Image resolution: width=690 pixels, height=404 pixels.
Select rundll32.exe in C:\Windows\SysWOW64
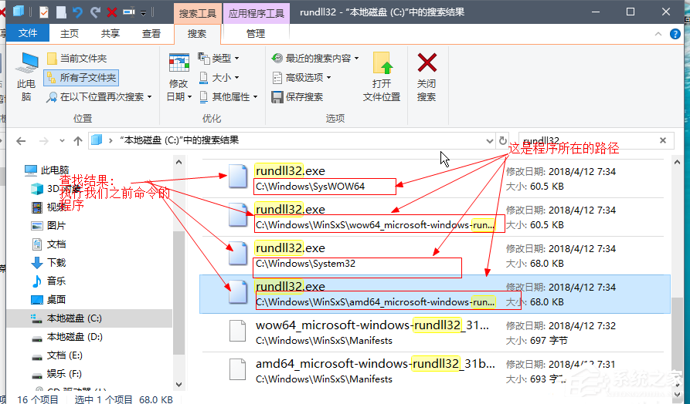435,178
